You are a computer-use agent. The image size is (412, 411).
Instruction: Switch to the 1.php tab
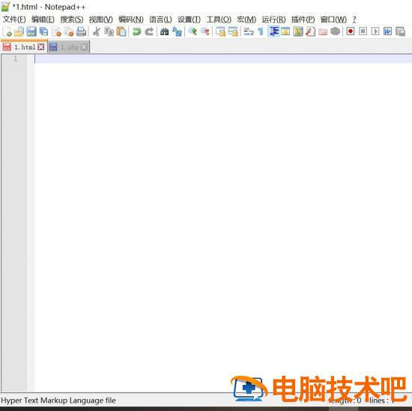click(69, 47)
